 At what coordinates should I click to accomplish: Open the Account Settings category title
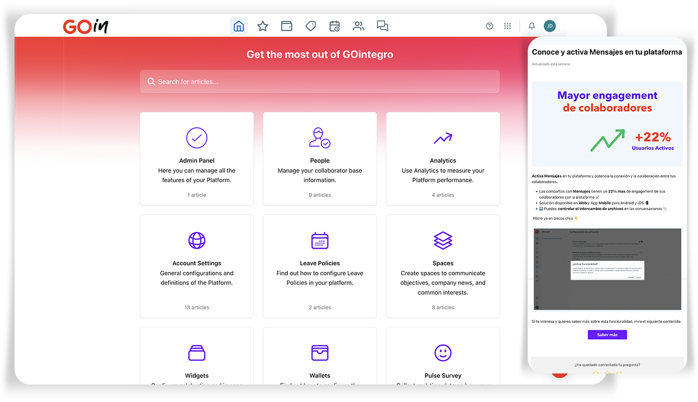pyautogui.click(x=197, y=263)
